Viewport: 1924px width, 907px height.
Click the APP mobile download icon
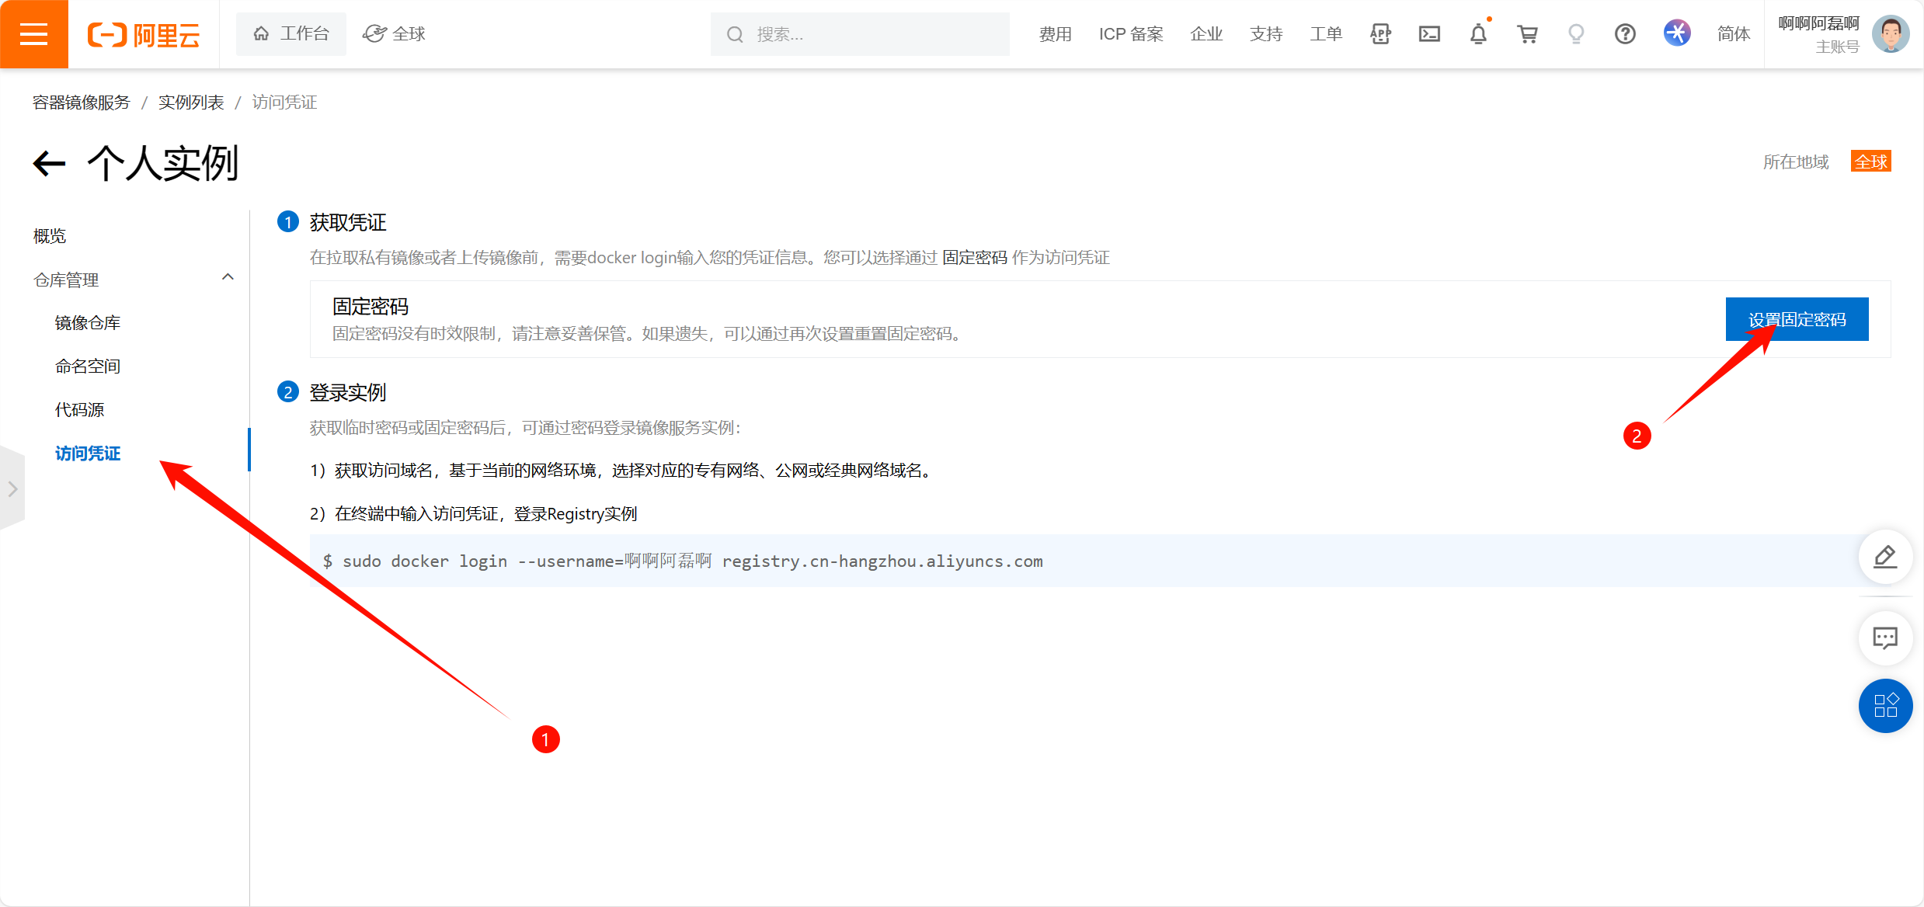click(1380, 34)
